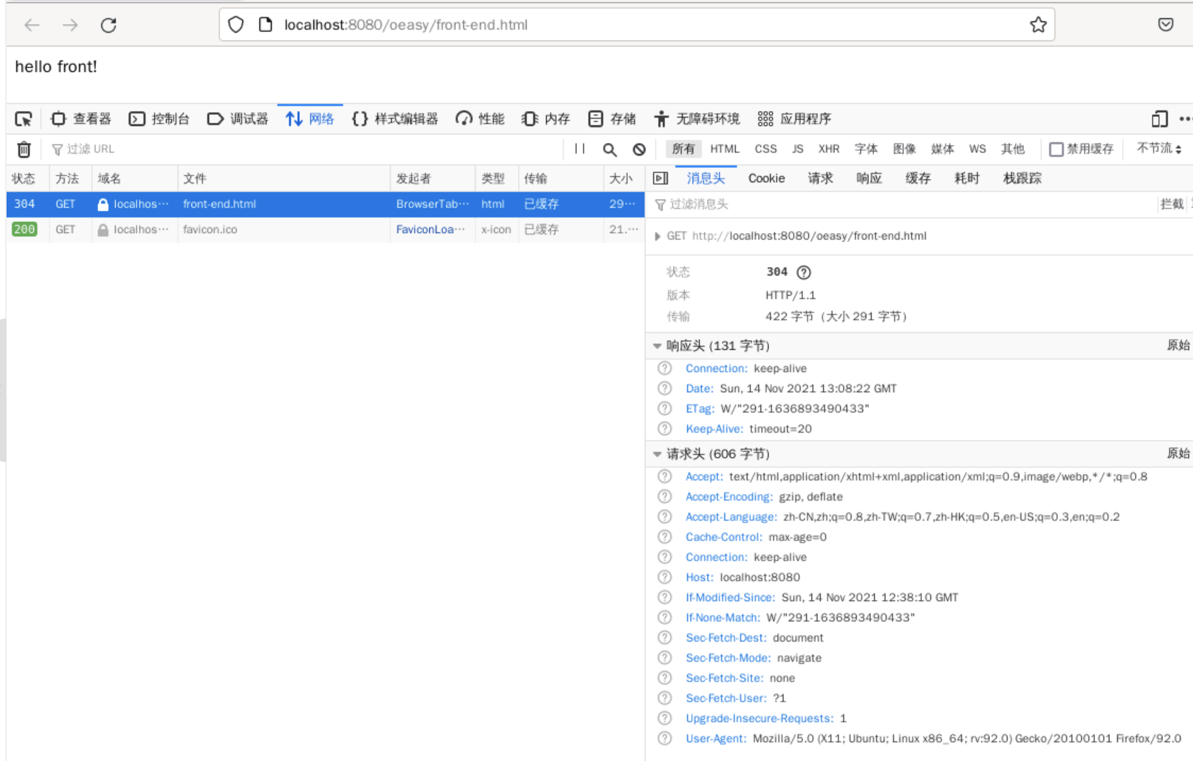Go forward to next page

click(x=70, y=25)
